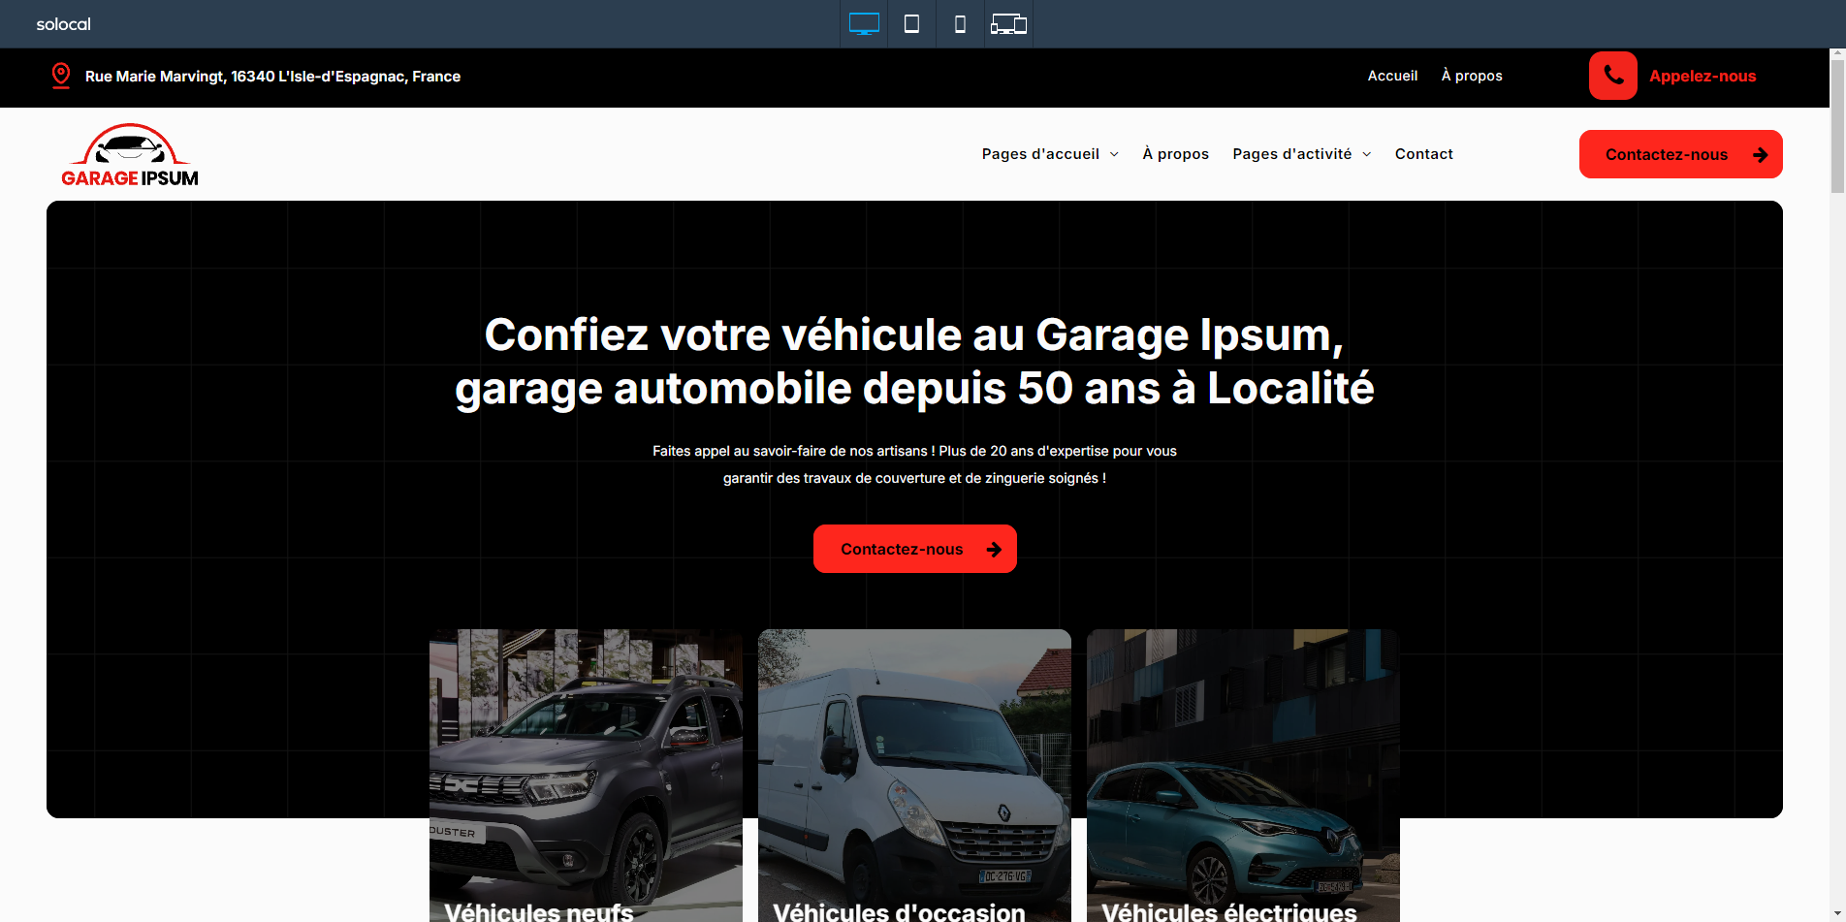Open the Véhicules neufs card
Image resolution: width=1846 pixels, height=922 pixels.
point(586,776)
